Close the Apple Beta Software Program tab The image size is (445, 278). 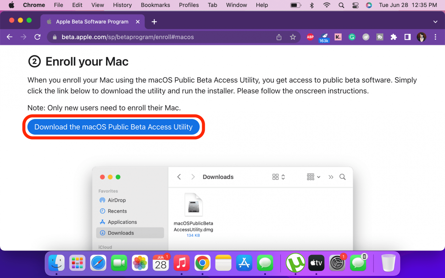138,22
